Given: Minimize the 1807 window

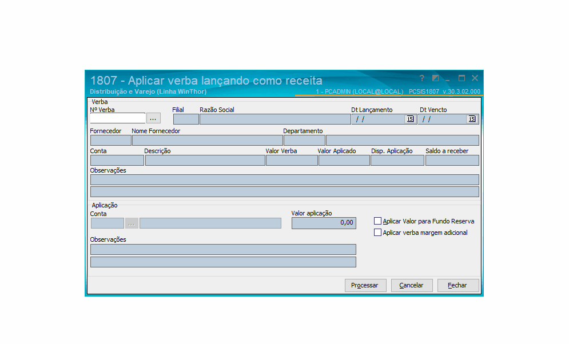Looking at the screenshot, I should pos(448,79).
